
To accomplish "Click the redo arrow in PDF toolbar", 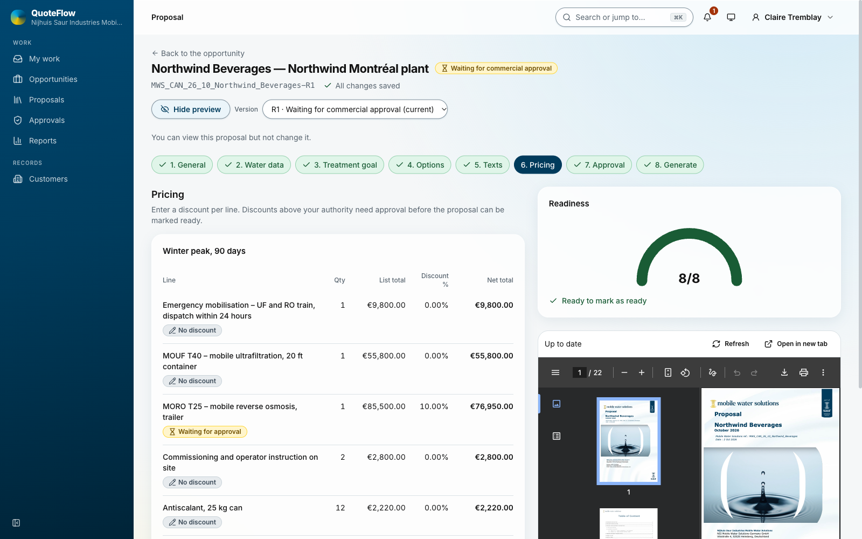I will click(x=754, y=372).
